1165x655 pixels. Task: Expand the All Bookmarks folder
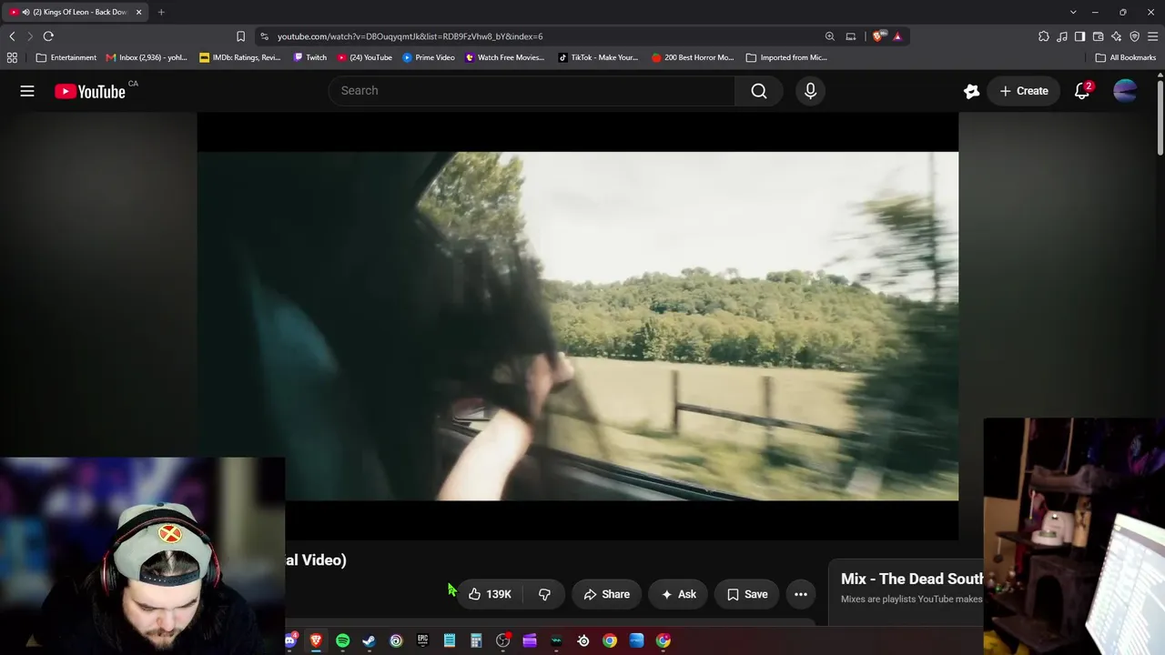tap(1126, 57)
